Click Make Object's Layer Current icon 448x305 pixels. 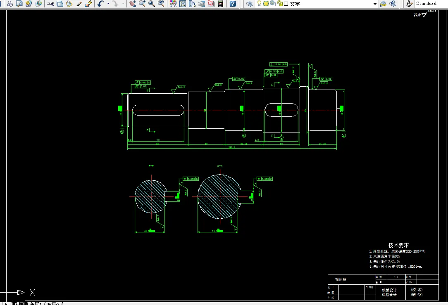(x=383, y=4)
